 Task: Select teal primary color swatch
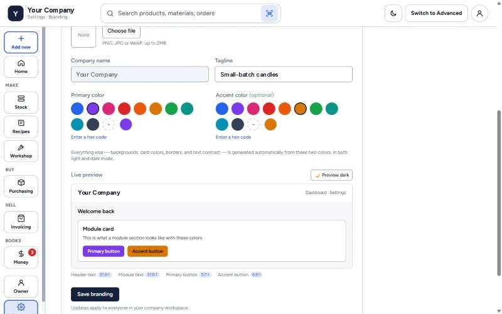coord(187,109)
